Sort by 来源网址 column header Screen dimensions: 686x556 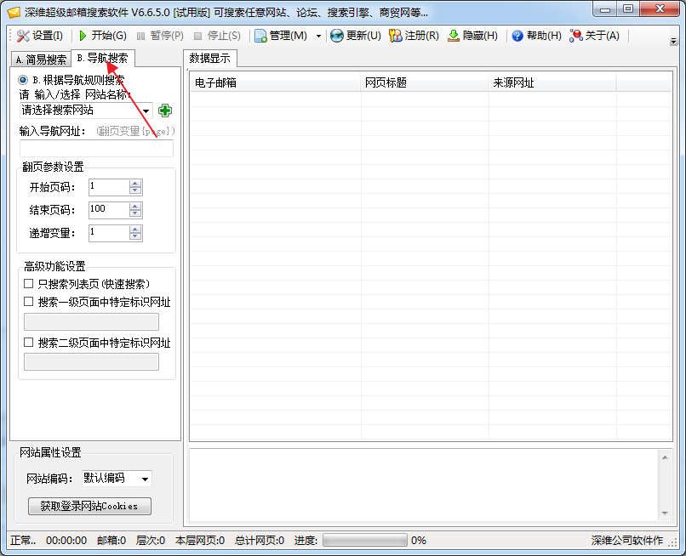tap(552, 82)
